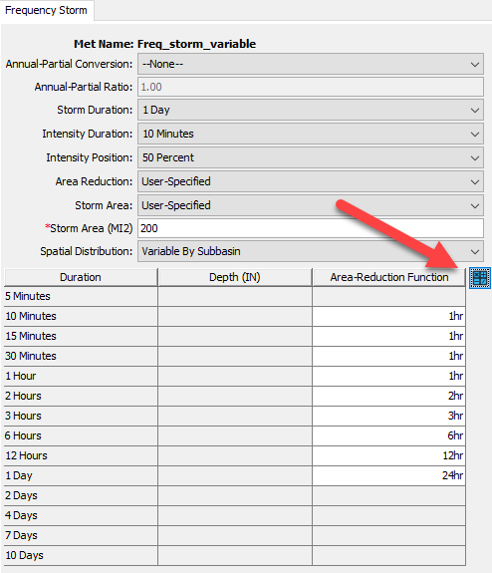
Task: Change the Intensity Position dropdown
Action: 311,157
